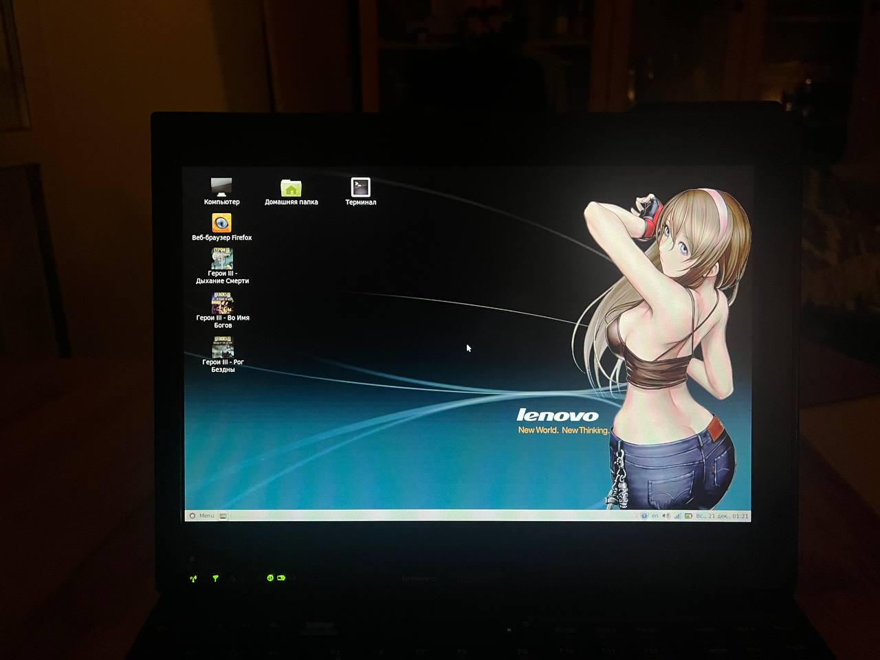
Task: Launch Веб-браузер Firefox from the desktop
Action: [221, 223]
